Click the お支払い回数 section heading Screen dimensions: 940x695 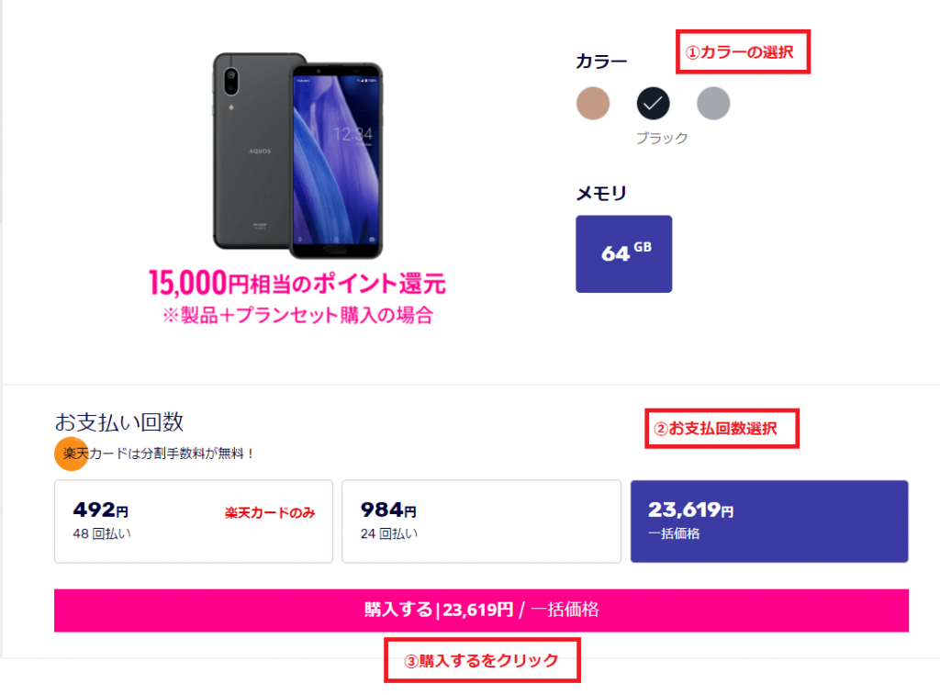(118, 422)
